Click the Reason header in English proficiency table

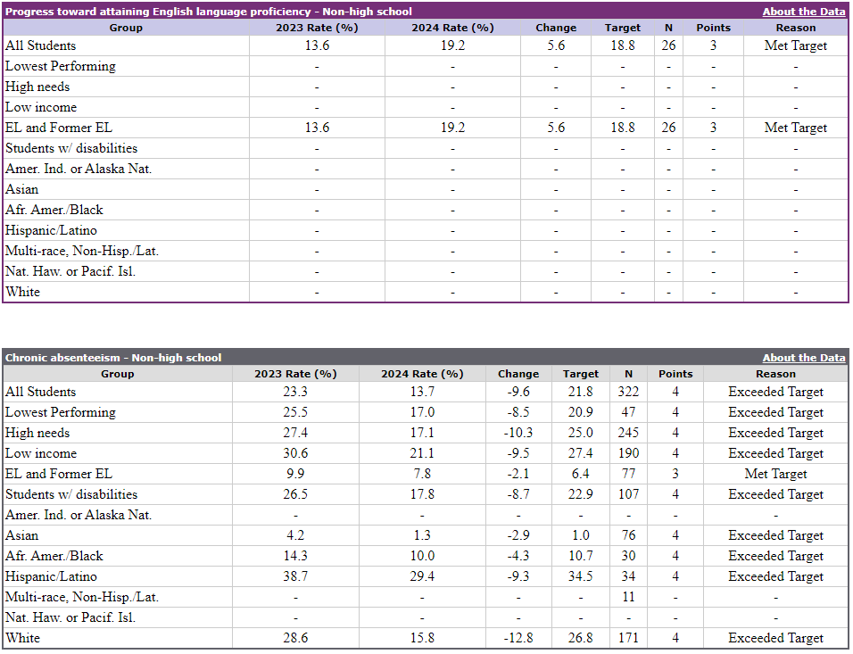click(795, 28)
